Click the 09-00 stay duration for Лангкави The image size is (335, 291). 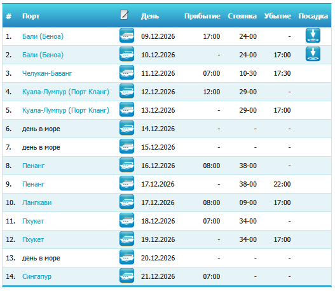[x=248, y=202]
